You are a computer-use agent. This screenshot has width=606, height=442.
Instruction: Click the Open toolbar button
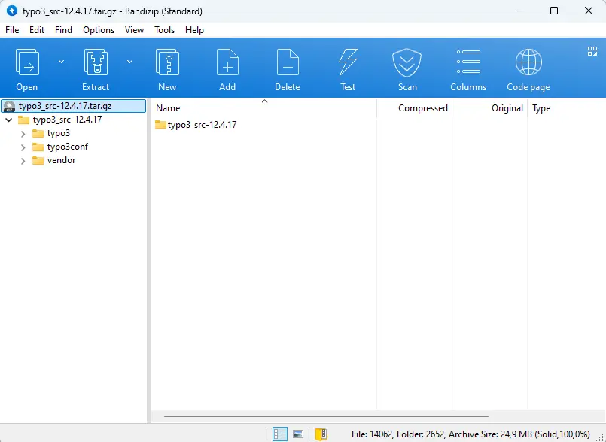click(x=27, y=68)
